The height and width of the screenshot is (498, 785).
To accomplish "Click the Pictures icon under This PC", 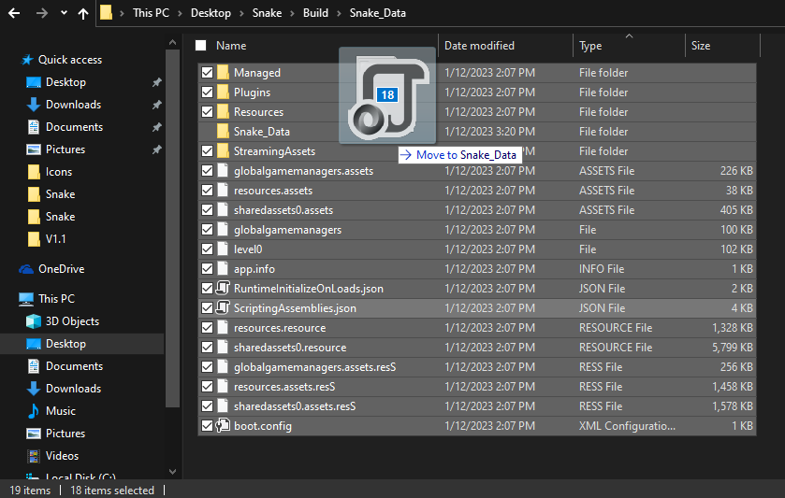I will 34,434.
